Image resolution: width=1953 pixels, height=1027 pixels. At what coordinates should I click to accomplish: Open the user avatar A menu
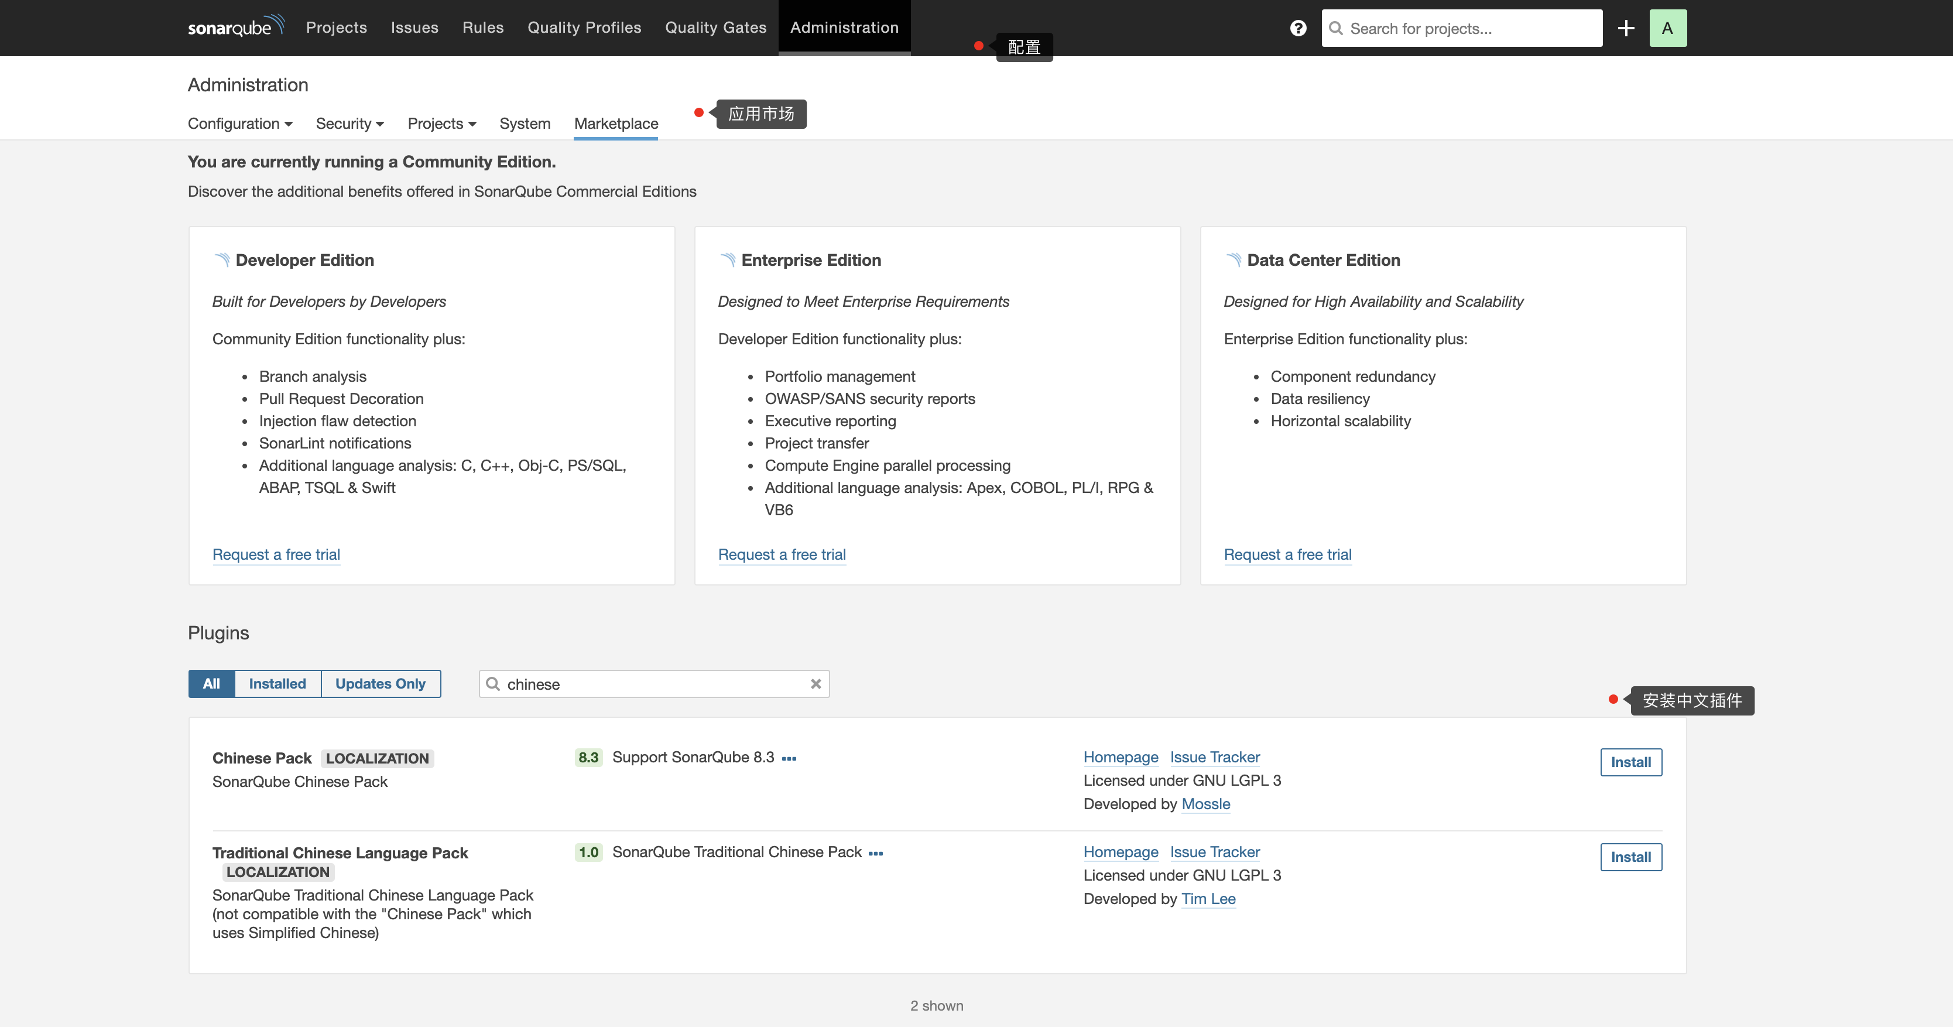coord(1667,28)
